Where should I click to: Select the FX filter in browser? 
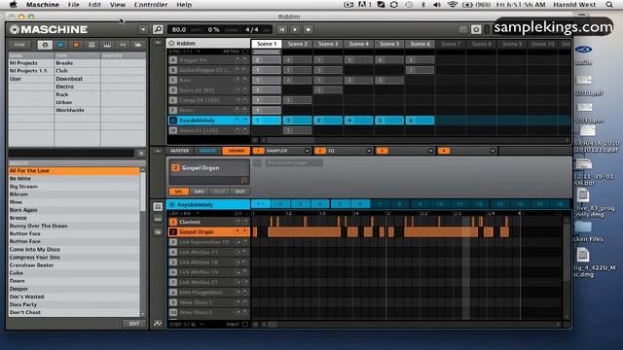click(123, 45)
